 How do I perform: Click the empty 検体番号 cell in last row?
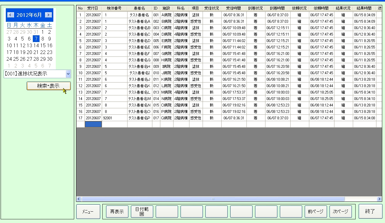[114, 124]
